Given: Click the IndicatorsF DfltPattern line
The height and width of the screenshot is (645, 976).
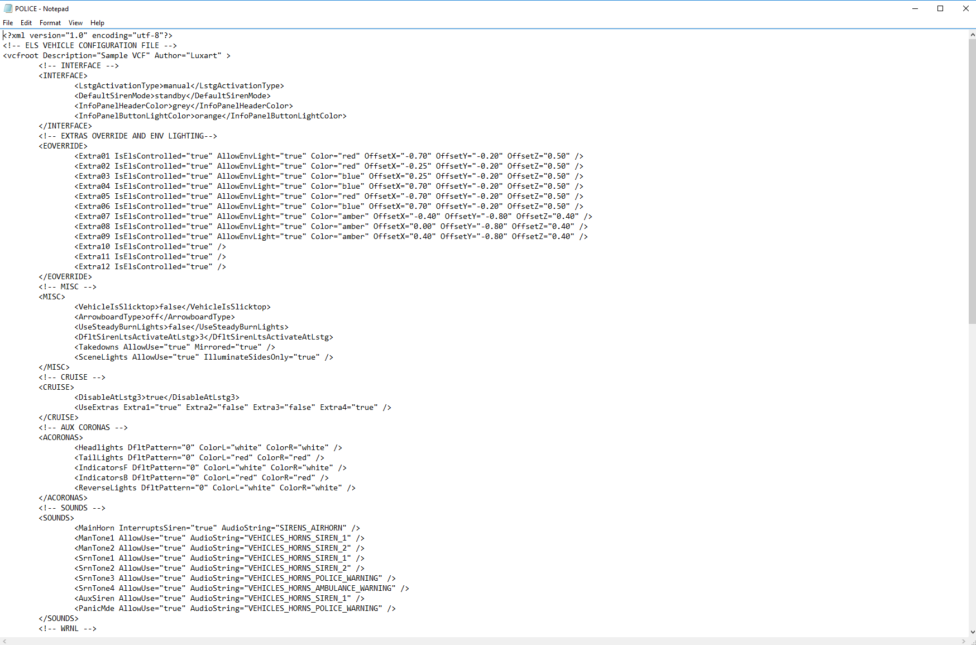Looking at the screenshot, I should [210, 467].
